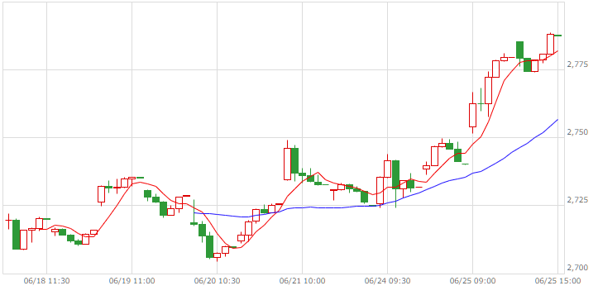The width and height of the screenshot is (598, 300).
Task: Select the lowest green candle before 06/20 10:30
Action: 210,246
